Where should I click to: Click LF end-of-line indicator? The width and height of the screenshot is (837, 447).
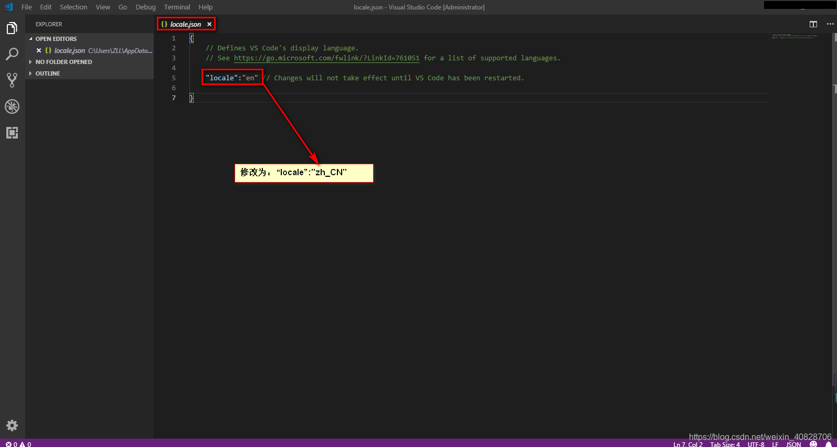pyautogui.click(x=775, y=444)
